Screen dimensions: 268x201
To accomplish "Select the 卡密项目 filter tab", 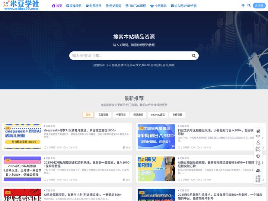I will point(121,115).
